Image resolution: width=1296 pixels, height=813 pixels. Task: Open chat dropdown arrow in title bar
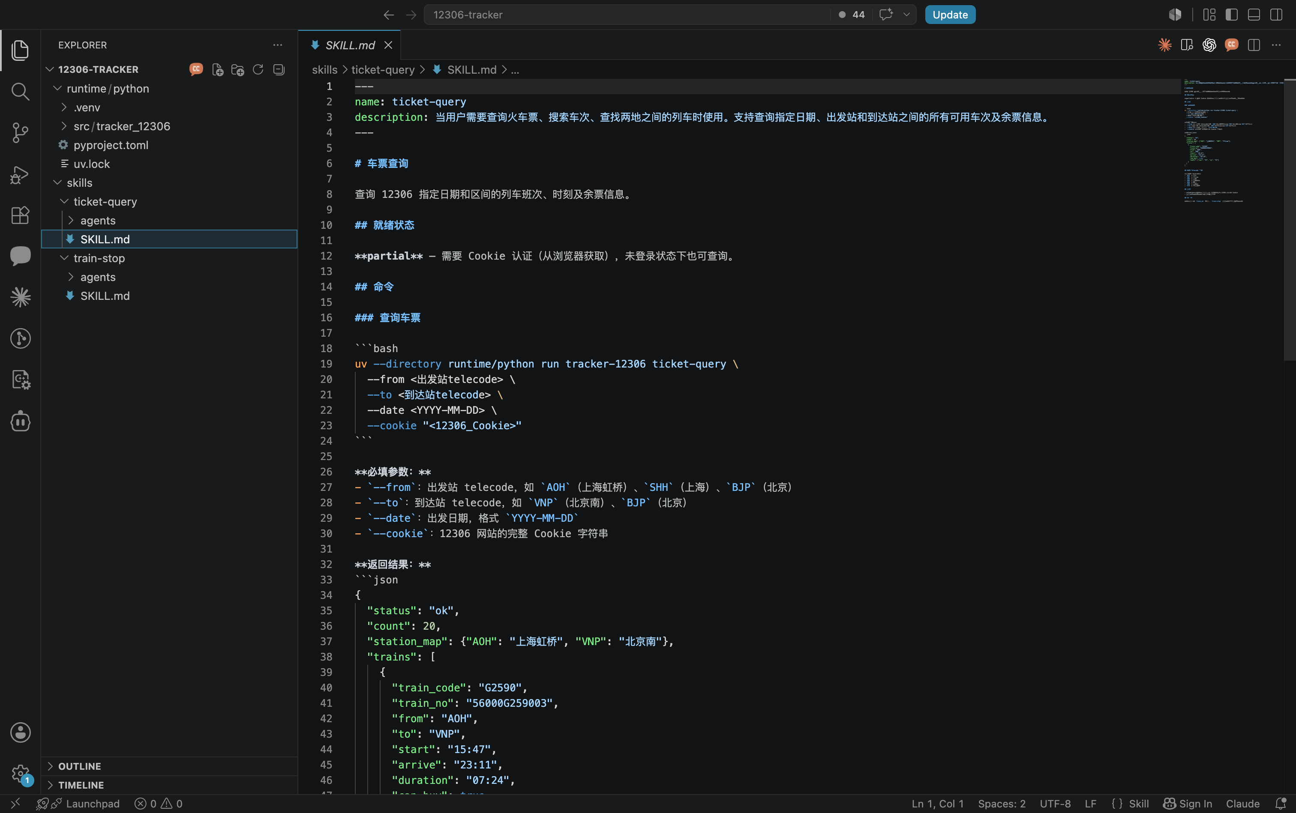click(906, 15)
